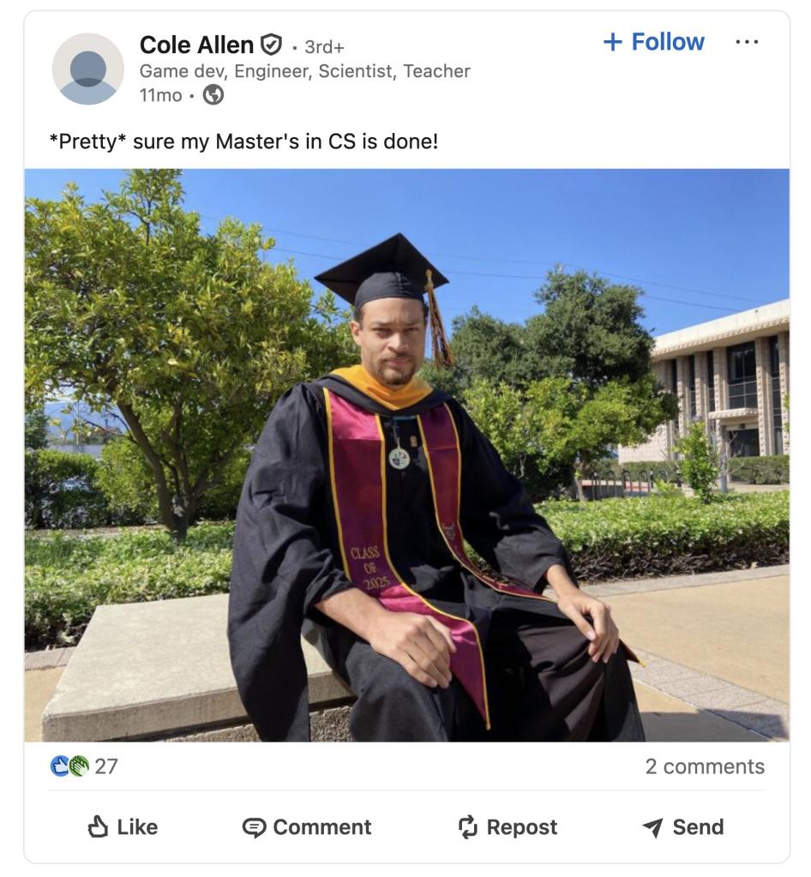Open the 2 comments link
The width and height of the screenshot is (811, 877).
tap(704, 766)
